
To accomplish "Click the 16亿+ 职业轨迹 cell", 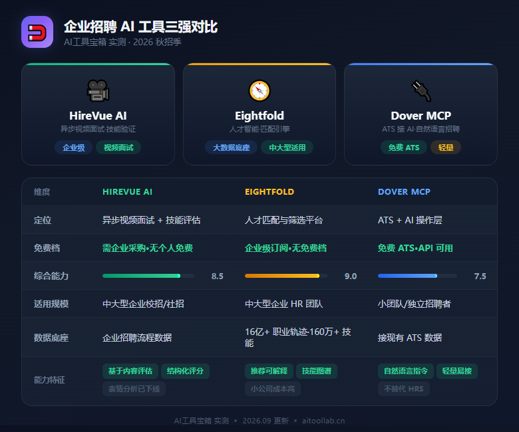I will (298, 337).
